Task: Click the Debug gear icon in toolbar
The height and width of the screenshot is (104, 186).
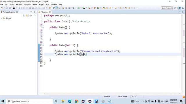Action: (74, 8)
